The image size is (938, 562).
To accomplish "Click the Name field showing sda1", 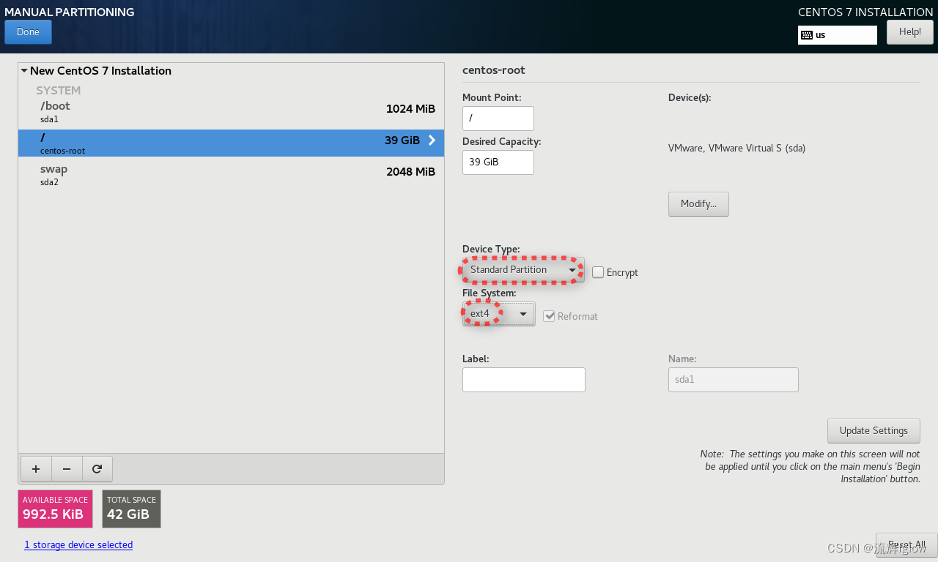I will pyautogui.click(x=734, y=380).
